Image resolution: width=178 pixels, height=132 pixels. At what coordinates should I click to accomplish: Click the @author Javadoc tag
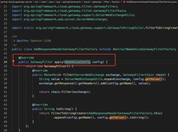[23, 41]
